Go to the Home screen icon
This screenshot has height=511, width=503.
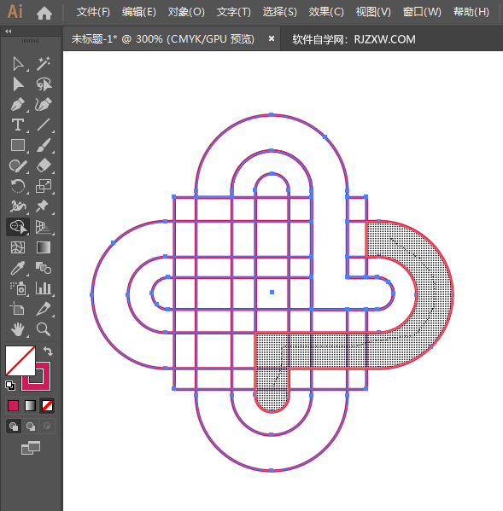click(x=44, y=13)
